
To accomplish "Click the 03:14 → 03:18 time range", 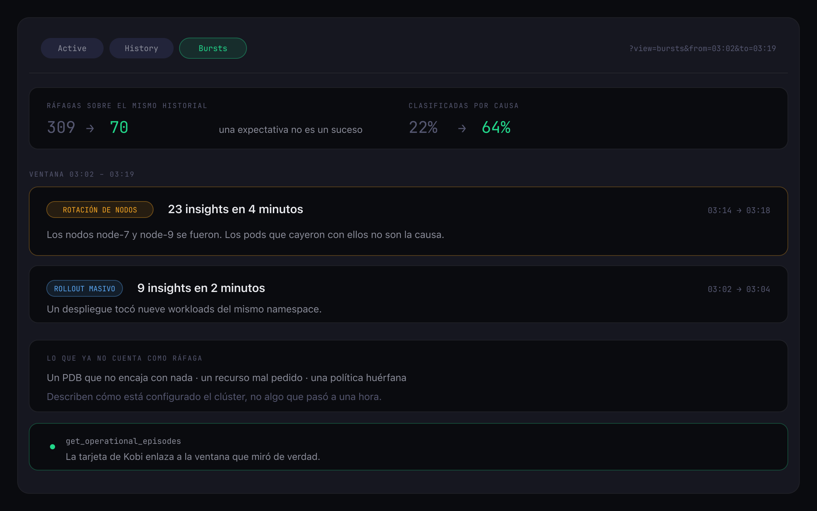I will pos(739,210).
